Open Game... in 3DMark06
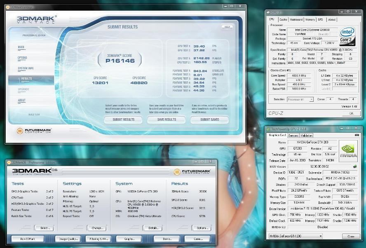Image resolution: width=366 pixels, height=248 pixels. pos(197,239)
